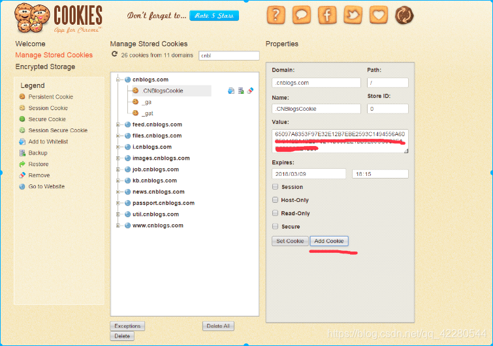Collapse the cnblogs.com tree node
Screen dimensions: 493x346
(x=118, y=79)
